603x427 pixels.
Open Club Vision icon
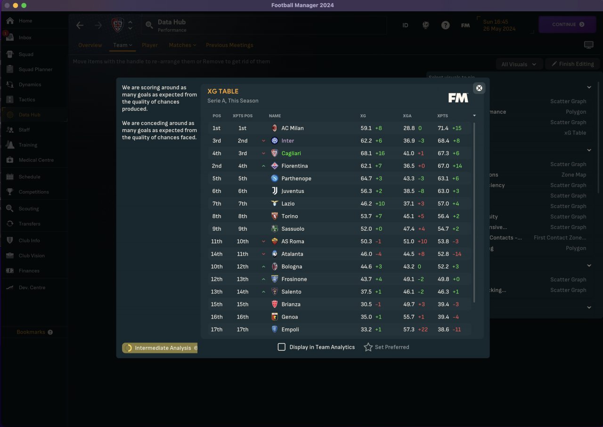pyautogui.click(x=10, y=256)
